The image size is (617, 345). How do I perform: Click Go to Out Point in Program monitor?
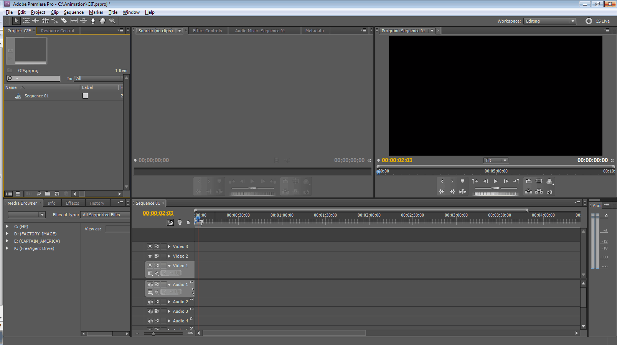pos(452,192)
